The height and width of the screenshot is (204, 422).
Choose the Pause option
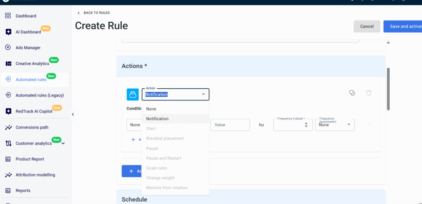click(x=175, y=148)
